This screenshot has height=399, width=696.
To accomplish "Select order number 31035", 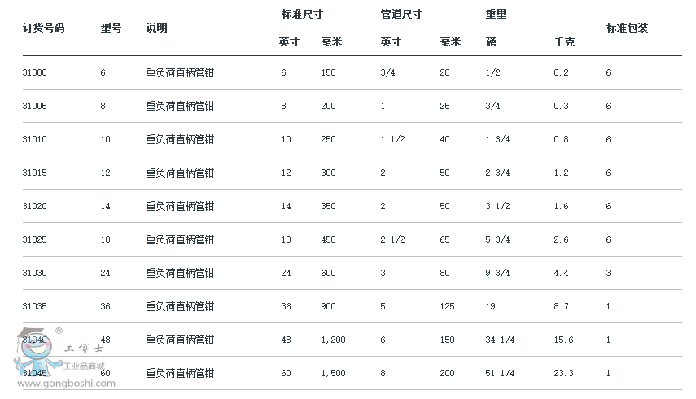I will pos(35,306).
